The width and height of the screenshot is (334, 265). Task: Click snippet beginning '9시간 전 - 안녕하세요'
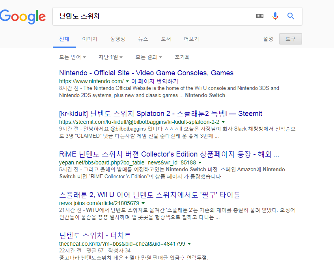click(177, 132)
